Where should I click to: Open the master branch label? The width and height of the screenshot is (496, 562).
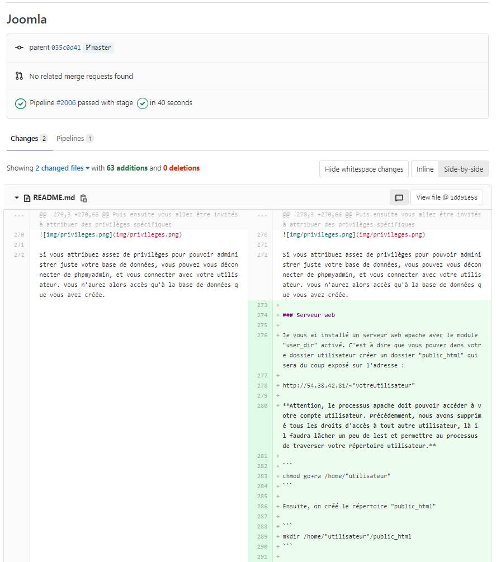(x=98, y=48)
